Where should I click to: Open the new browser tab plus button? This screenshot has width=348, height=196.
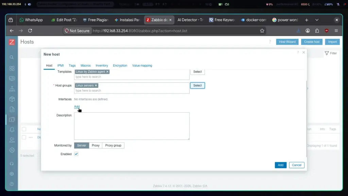click(x=307, y=20)
